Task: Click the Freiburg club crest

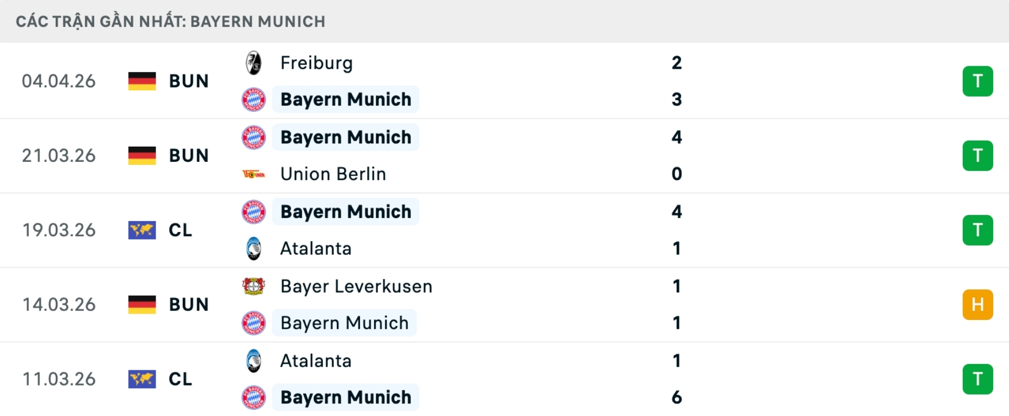Action: click(254, 63)
